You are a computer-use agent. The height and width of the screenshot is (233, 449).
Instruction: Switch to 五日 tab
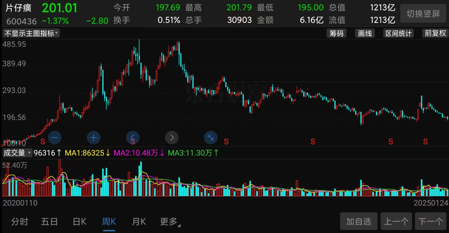49,221
